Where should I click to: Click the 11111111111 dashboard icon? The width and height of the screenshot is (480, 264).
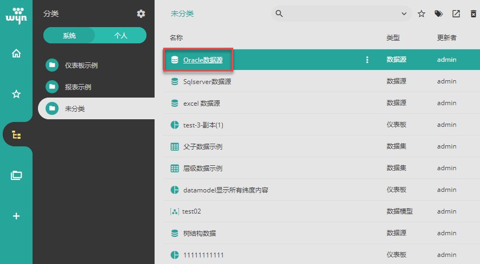pyautogui.click(x=175, y=255)
